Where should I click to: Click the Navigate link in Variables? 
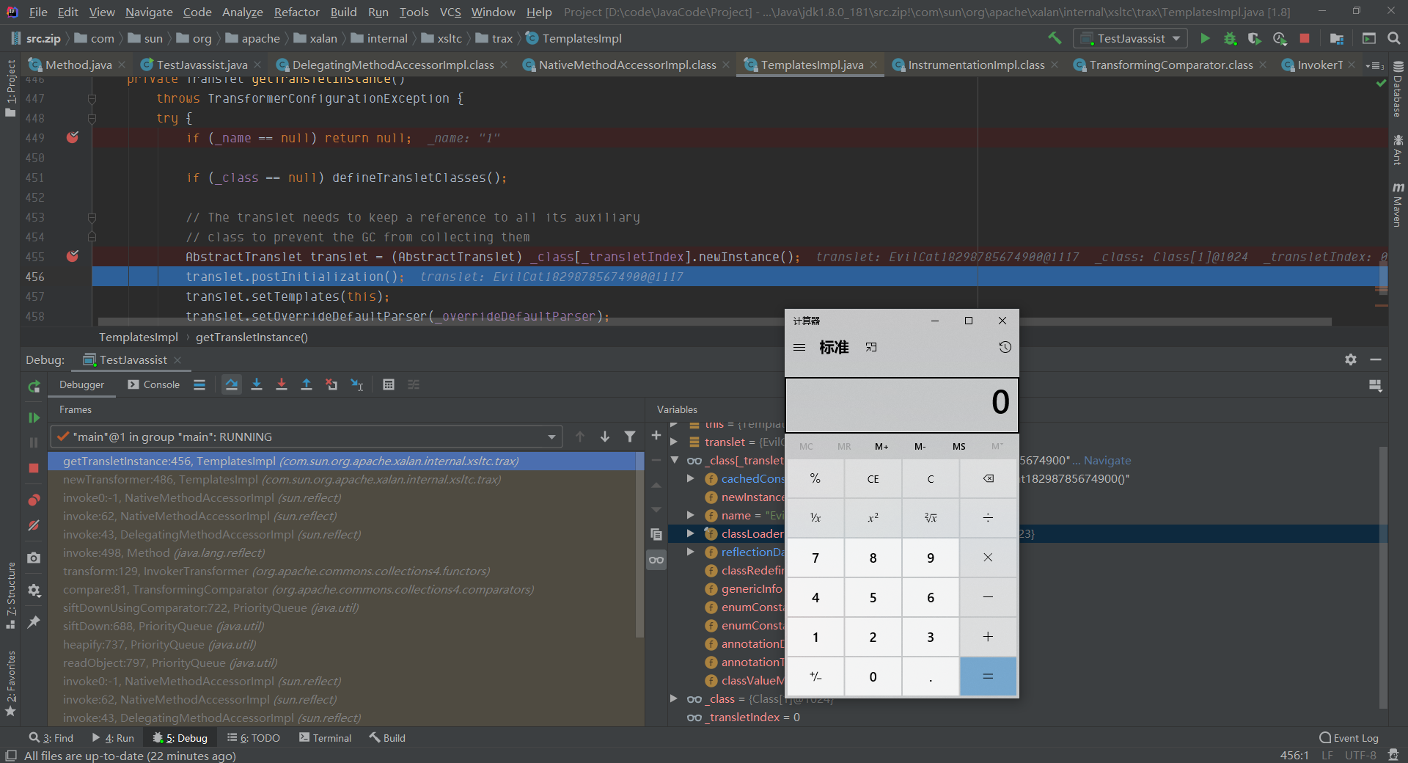click(1107, 460)
